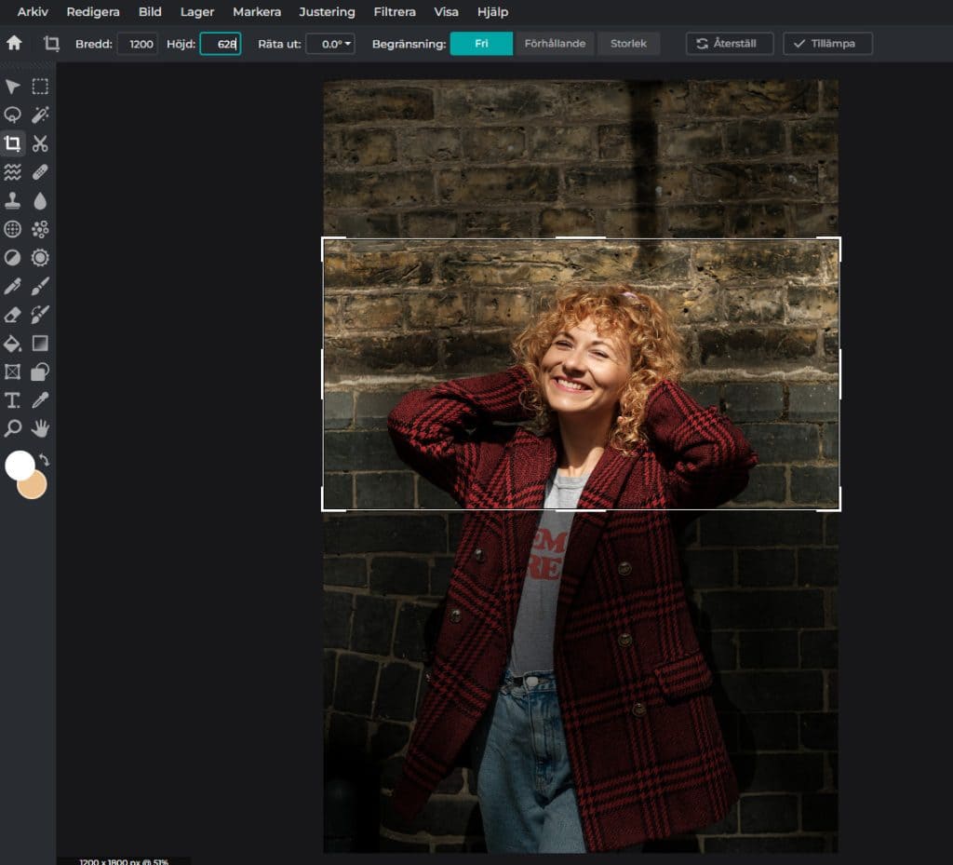This screenshot has width=953, height=865.
Task: Select the Magic Wand tool
Action: pyautogui.click(x=40, y=115)
